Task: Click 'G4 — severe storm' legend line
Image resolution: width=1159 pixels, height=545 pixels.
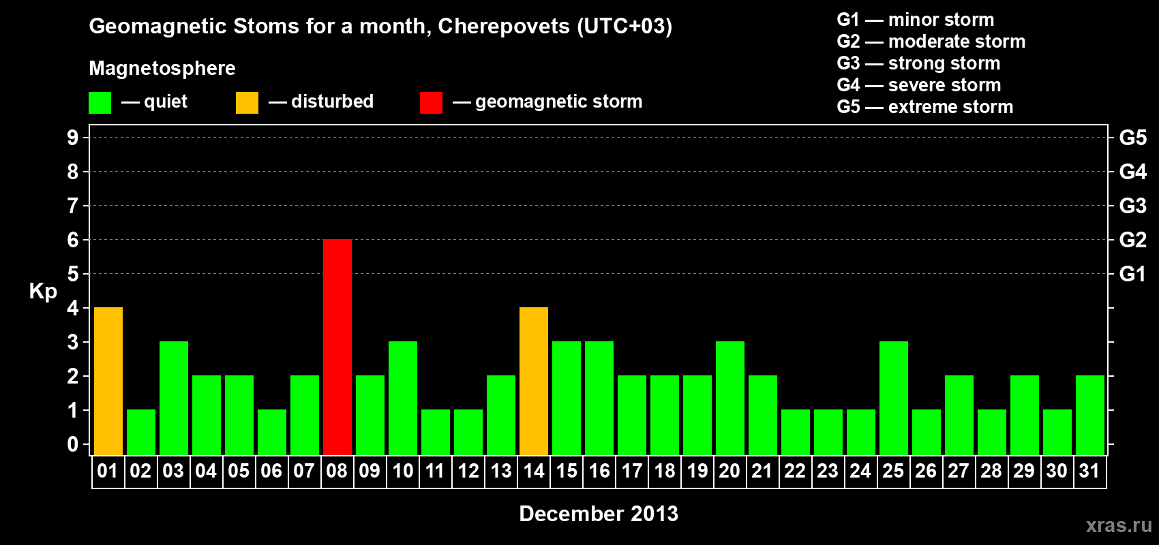Action: [x=918, y=85]
